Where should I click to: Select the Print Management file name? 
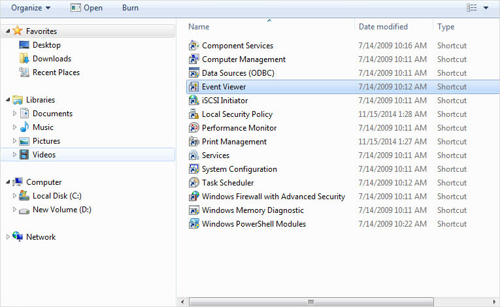pos(234,142)
